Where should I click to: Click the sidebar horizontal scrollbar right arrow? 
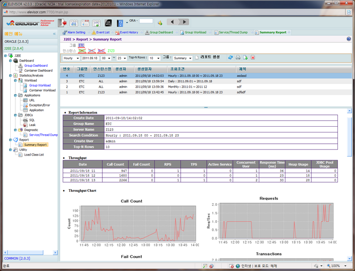[55, 252]
